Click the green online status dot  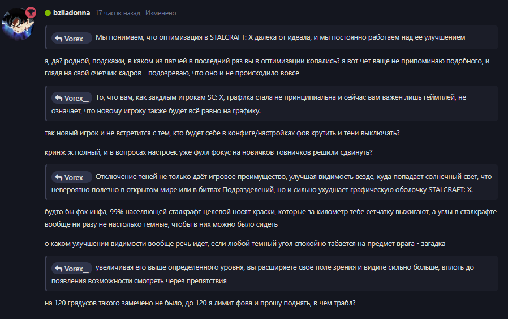(48, 13)
